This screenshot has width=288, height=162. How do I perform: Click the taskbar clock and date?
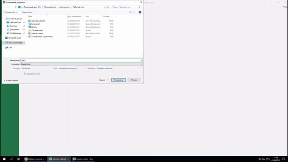click(x=275, y=159)
